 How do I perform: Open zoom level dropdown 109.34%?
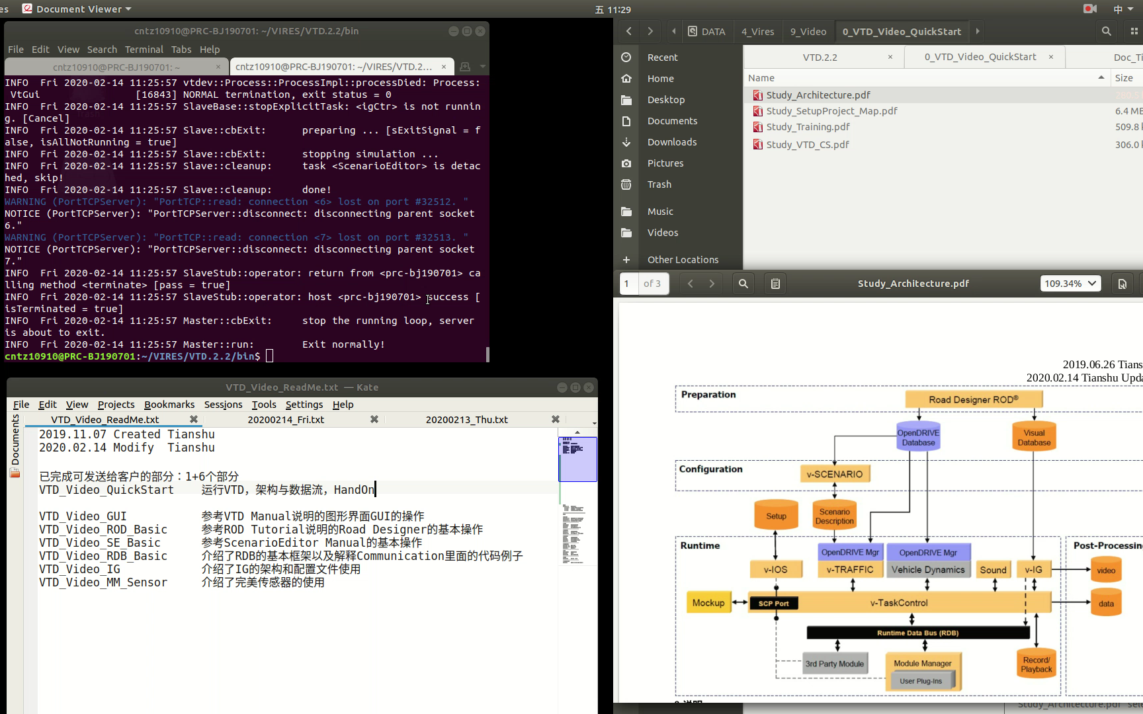tap(1070, 284)
